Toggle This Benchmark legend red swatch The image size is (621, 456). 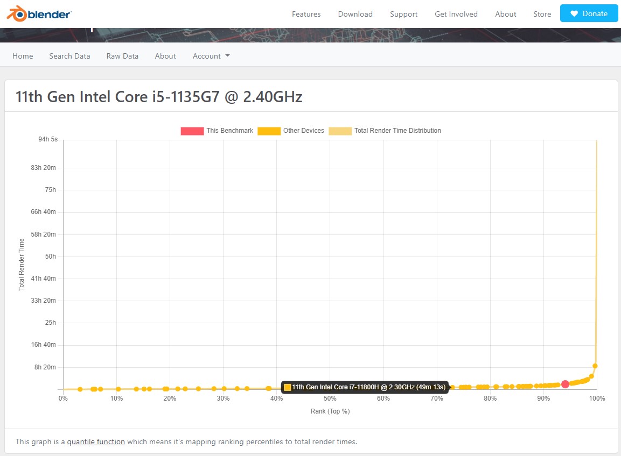(x=192, y=131)
